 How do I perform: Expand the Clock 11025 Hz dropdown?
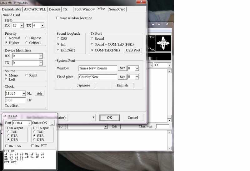pos(24,94)
